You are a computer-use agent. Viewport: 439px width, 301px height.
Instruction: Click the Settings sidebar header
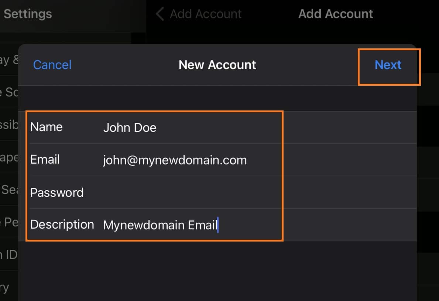tap(28, 14)
